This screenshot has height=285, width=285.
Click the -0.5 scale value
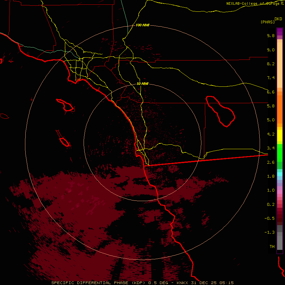click(x=269, y=218)
